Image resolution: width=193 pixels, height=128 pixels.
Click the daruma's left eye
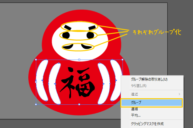tap(66, 35)
